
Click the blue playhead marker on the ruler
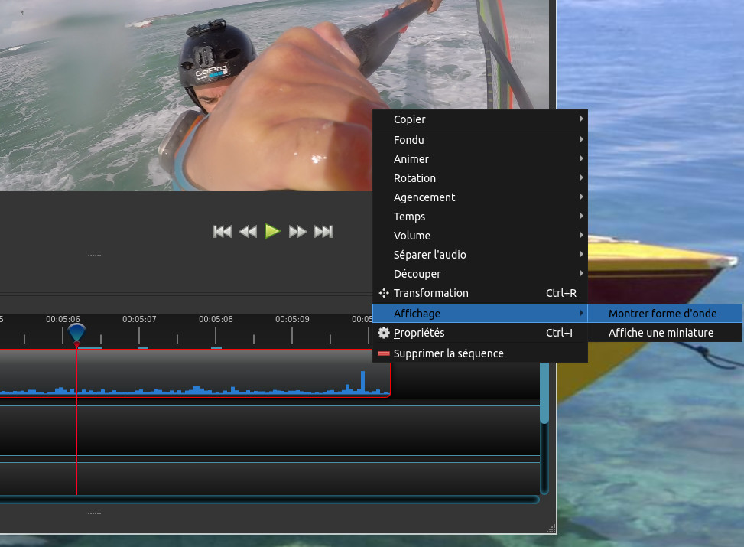pyautogui.click(x=76, y=332)
